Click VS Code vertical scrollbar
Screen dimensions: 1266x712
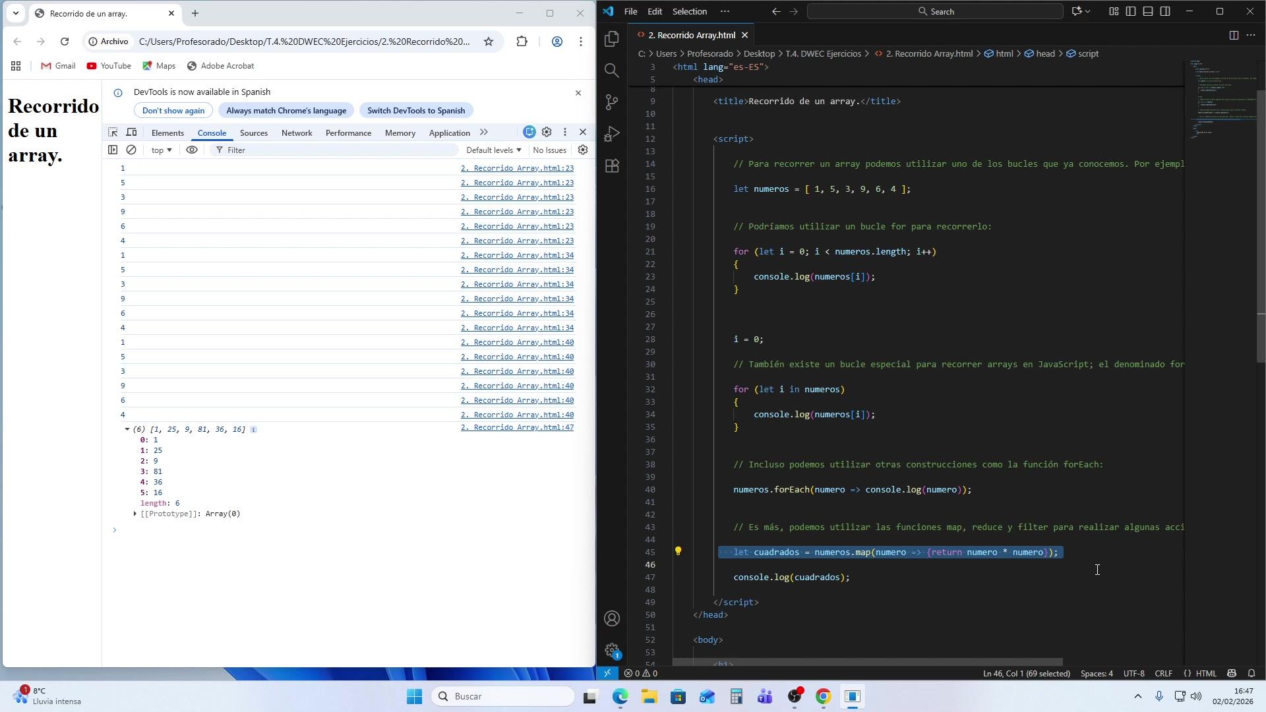click(x=1261, y=226)
